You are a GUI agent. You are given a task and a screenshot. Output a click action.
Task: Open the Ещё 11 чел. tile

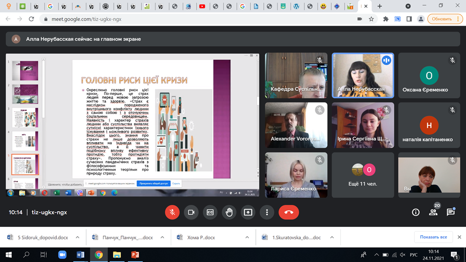point(363,175)
